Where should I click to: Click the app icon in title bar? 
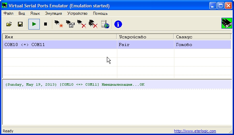coord(4,6)
